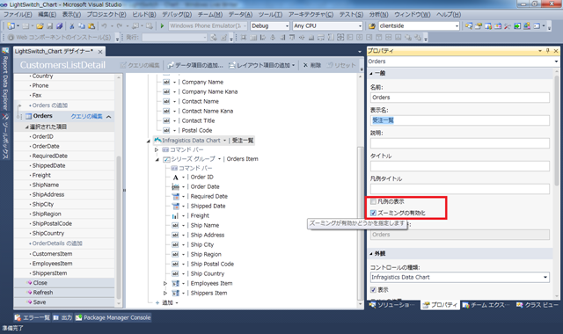Click the New Project toolbar icon
Viewport: 563px width, 334px height.
(x=11, y=26)
